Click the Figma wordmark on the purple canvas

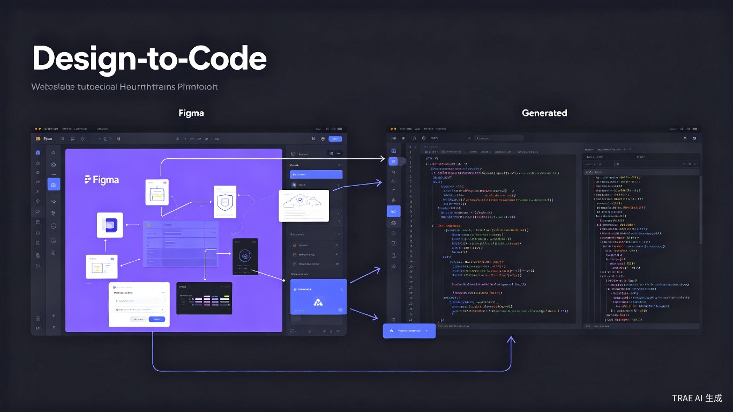click(x=102, y=180)
